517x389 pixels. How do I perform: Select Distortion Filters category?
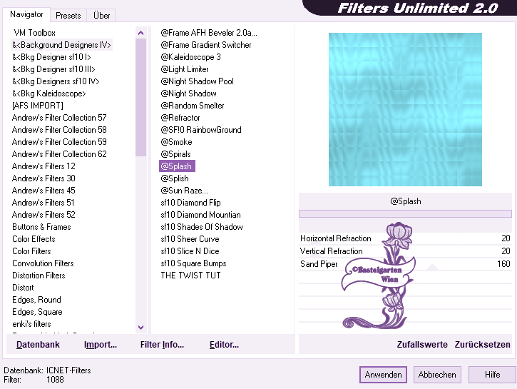pos(39,276)
